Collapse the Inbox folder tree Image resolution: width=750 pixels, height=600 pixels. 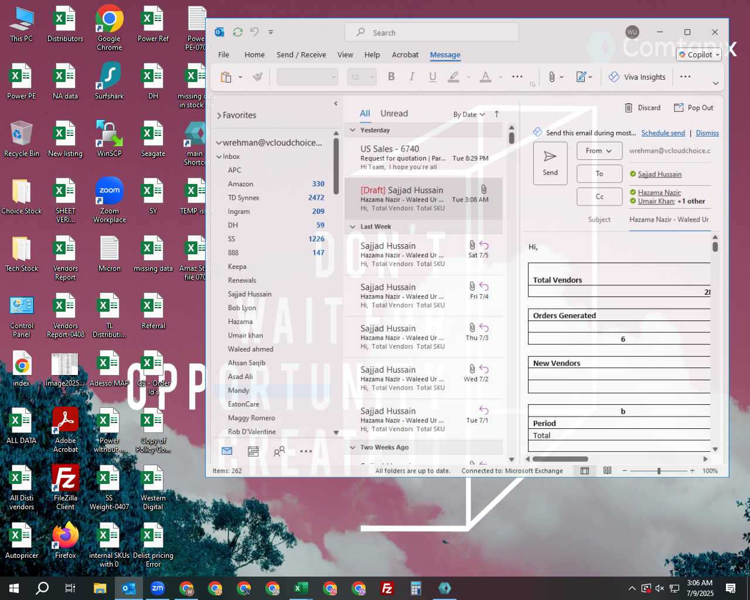[x=219, y=156]
